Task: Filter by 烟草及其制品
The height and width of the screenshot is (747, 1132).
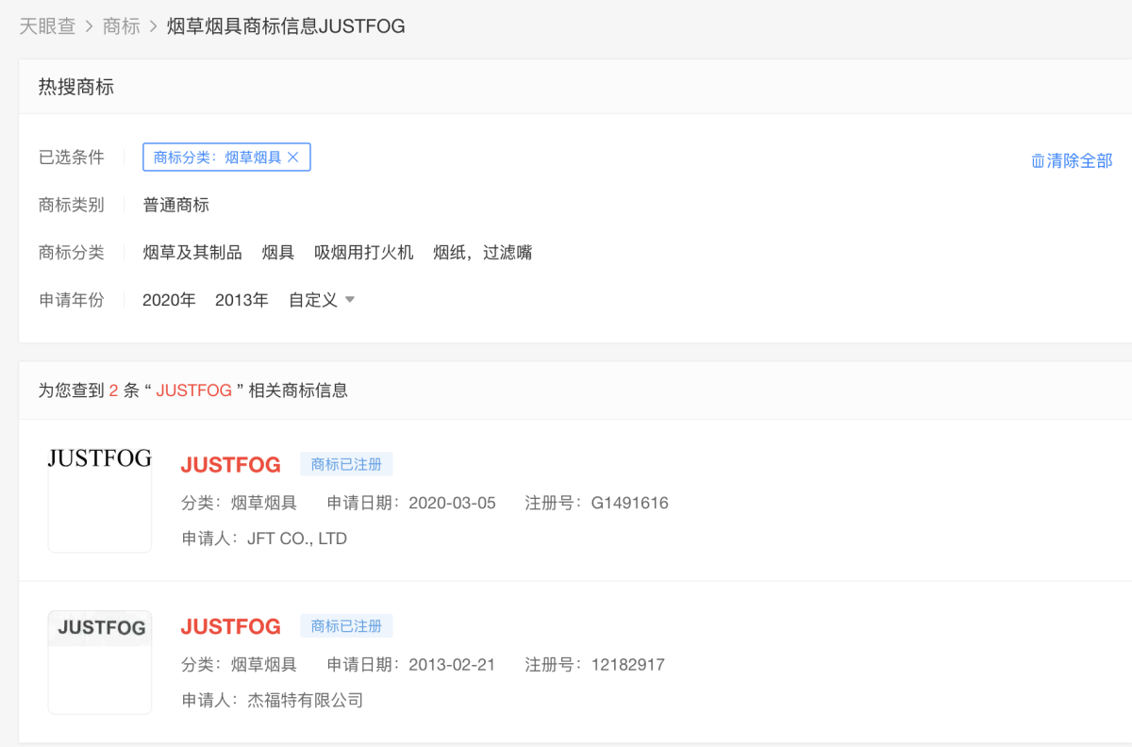Action: click(192, 252)
